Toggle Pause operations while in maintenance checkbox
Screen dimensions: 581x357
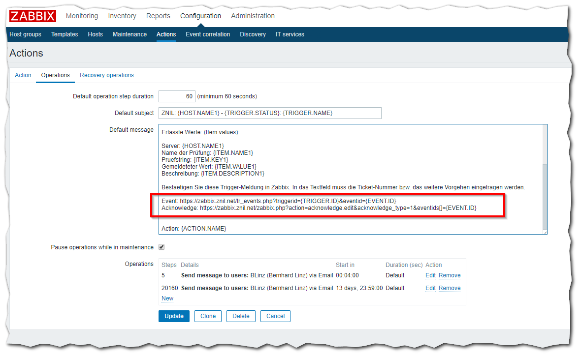[161, 247]
